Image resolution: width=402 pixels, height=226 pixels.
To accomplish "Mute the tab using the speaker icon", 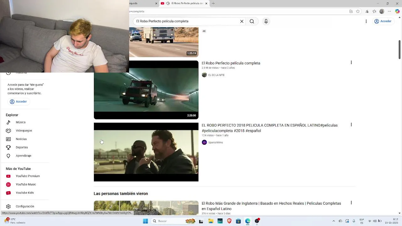I will (168, 3).
